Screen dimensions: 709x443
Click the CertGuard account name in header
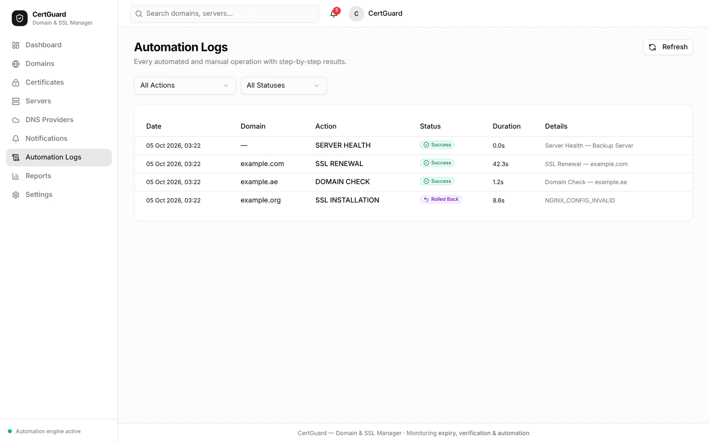[385, 13]
